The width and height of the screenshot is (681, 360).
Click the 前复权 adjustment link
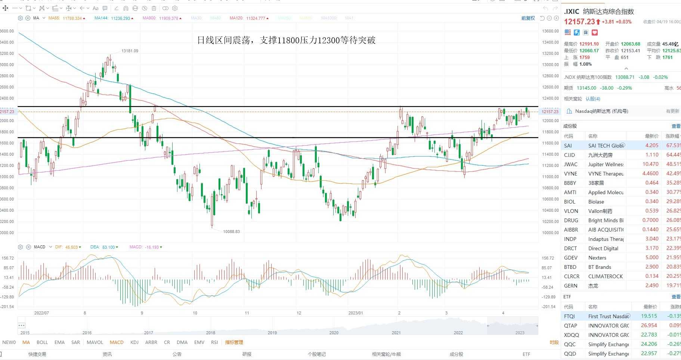pyautogui.click(x=528, y=18)
